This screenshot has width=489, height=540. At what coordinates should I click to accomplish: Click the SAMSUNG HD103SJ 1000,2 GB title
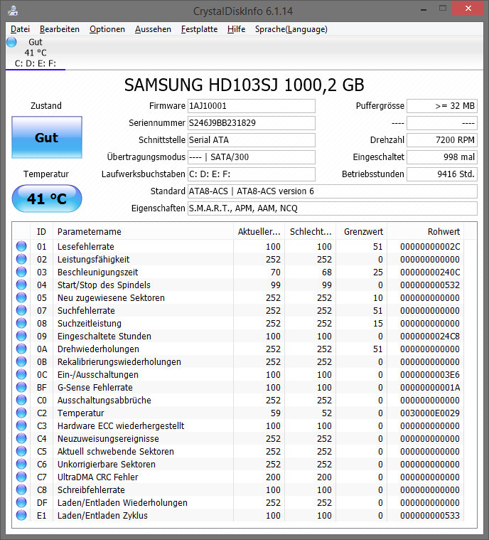click(244, 85)
